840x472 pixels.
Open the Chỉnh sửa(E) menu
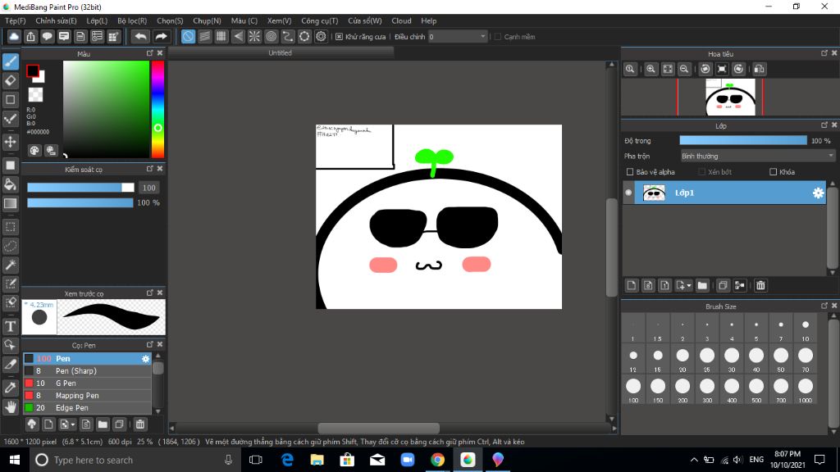coord(57,20)
